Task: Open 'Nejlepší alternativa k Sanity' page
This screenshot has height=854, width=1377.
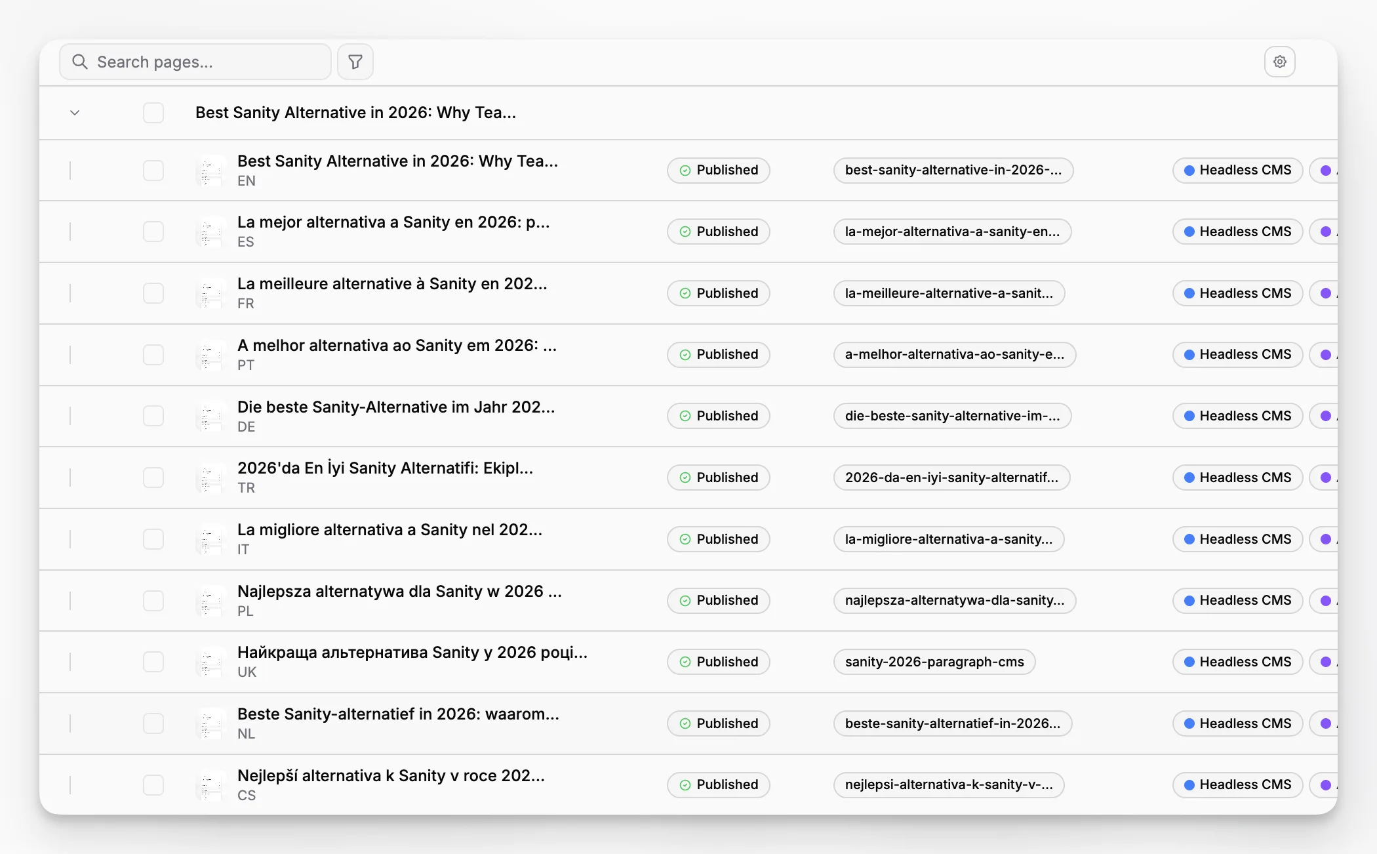Action: [391, 776]
